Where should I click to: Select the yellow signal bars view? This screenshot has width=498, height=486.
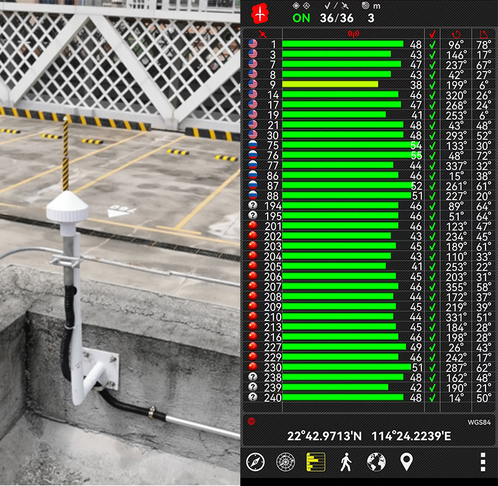(316, 462)
